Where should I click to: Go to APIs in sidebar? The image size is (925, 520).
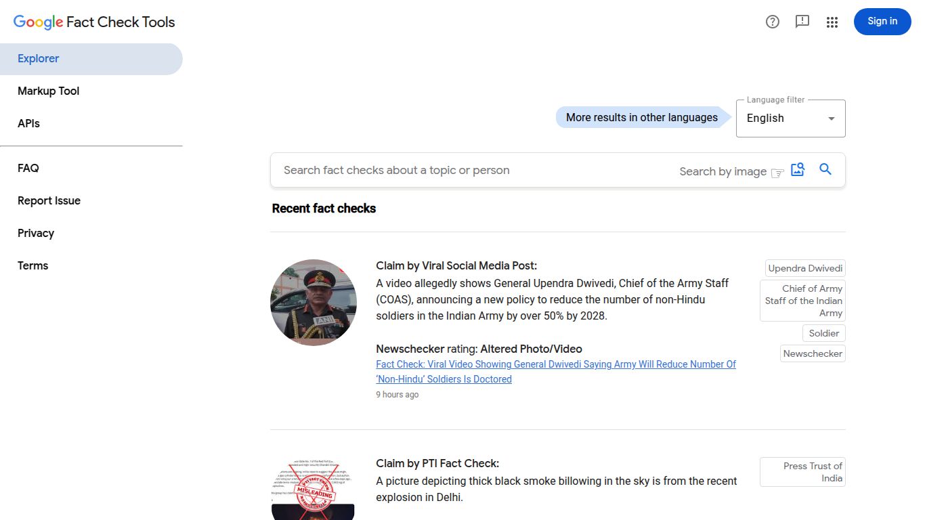click(x=29, y=124)
